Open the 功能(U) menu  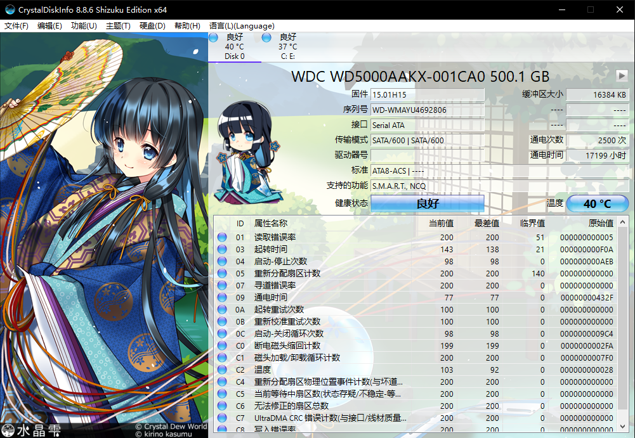point(84,26)
